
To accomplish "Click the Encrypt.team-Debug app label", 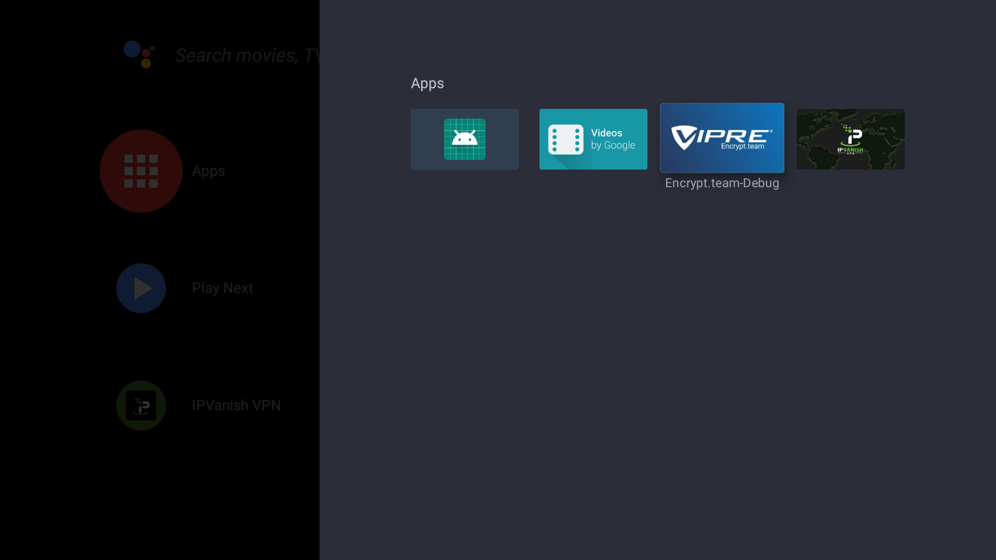I will coord(722,183).
